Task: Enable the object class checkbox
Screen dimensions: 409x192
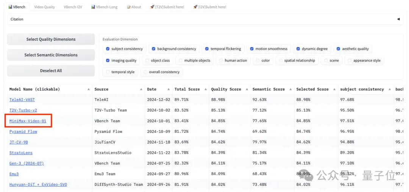Action: pyautogui.click(x=147, y=61)
